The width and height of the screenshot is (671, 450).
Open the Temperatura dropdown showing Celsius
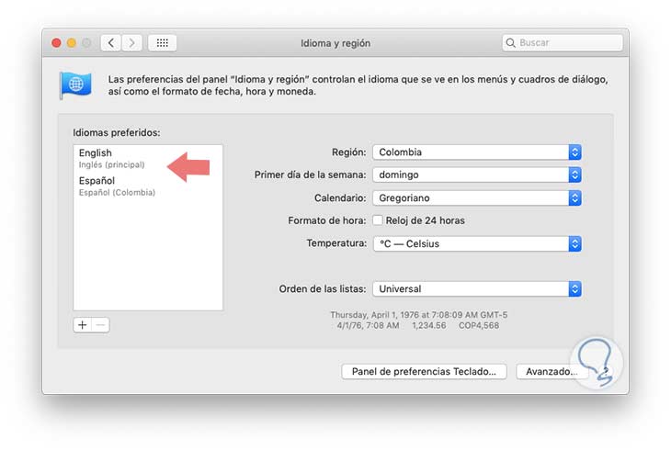coord(477,243)
